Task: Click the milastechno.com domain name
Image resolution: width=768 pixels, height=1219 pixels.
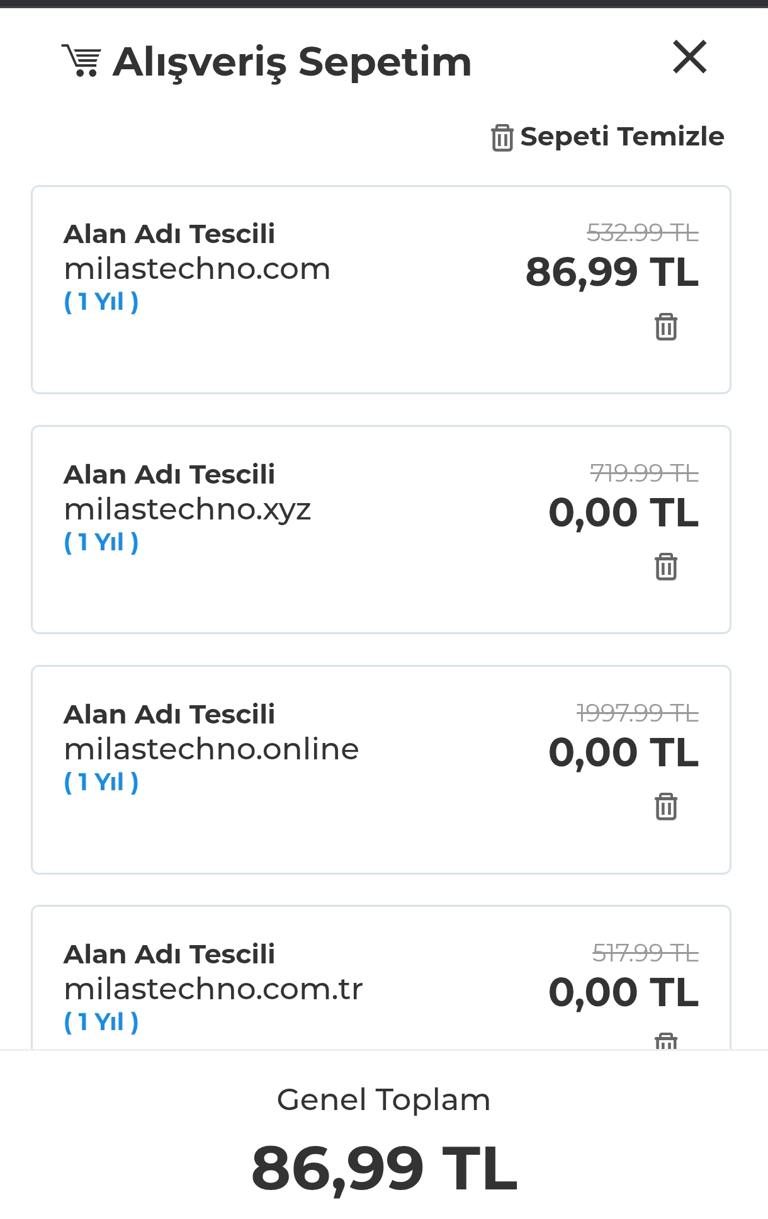Action: click(x=197, y=269)
